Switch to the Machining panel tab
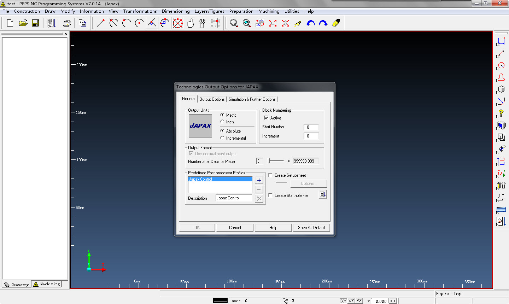The image size is (509, 304). tap(47, 284)
